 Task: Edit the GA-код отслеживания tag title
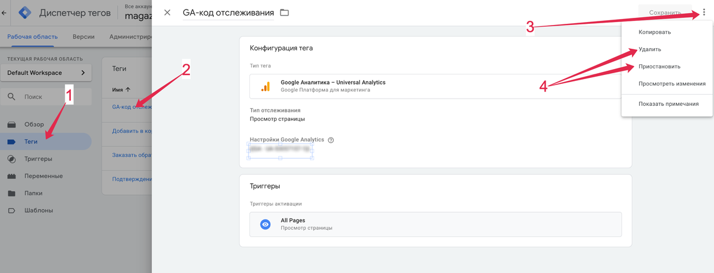click(228, 12)
